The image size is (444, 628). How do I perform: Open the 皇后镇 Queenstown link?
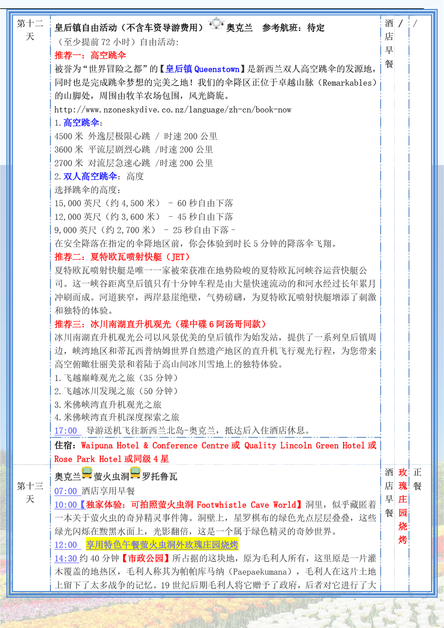tap(203, 69)
